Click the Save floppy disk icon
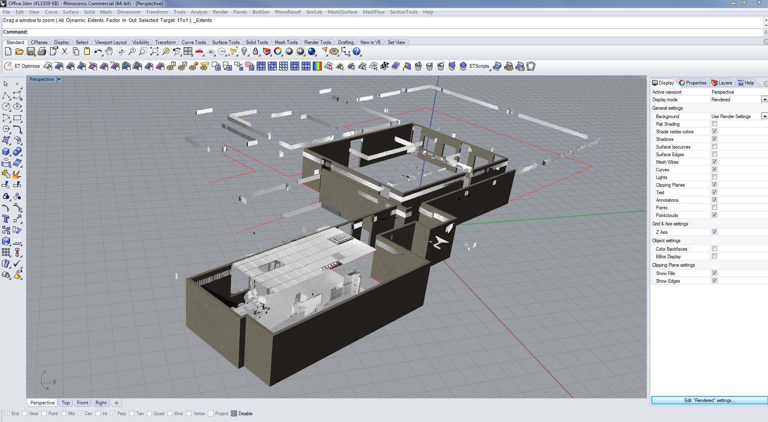This screenshot has height=422, width=768. 30,52
